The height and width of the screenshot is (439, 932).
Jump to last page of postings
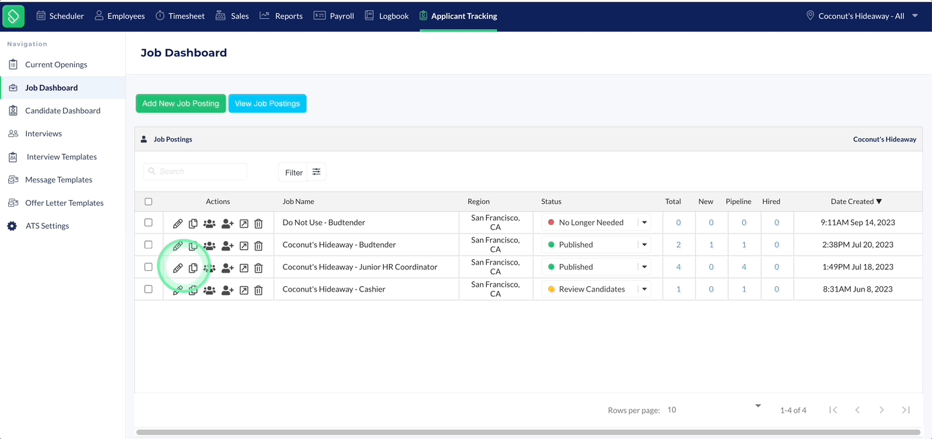pyautogui.click(x=906, y=409)
